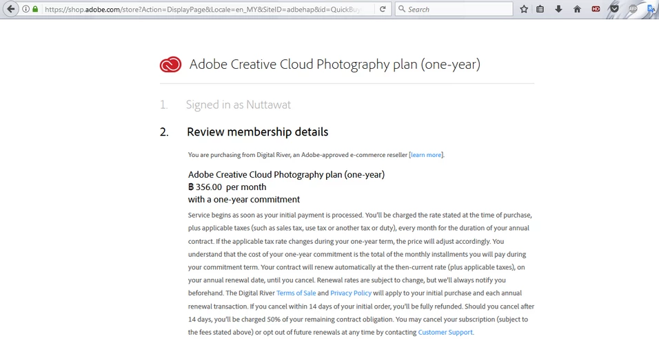659x345 pixels.
Task: Open the Adblock Plus ABP icon
Action: [633, 9]
